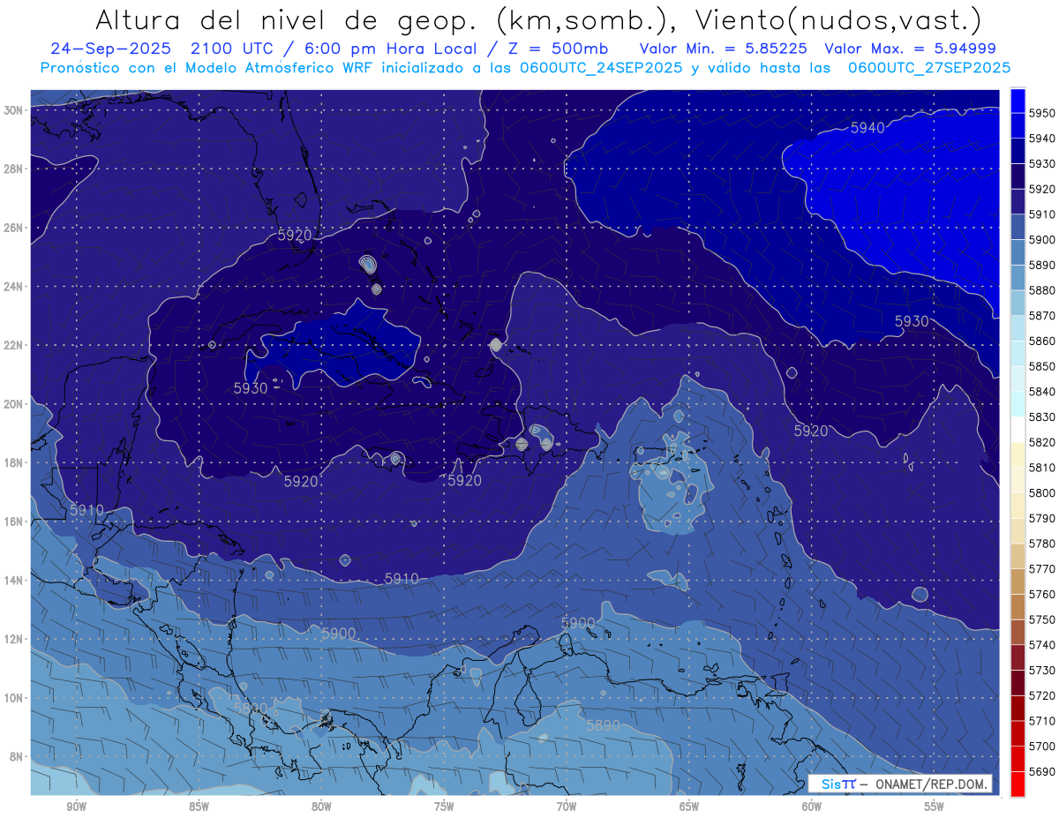Click the '90W' longitude axis label
The width and height of the screenshot is (1059, 818).
76,807
